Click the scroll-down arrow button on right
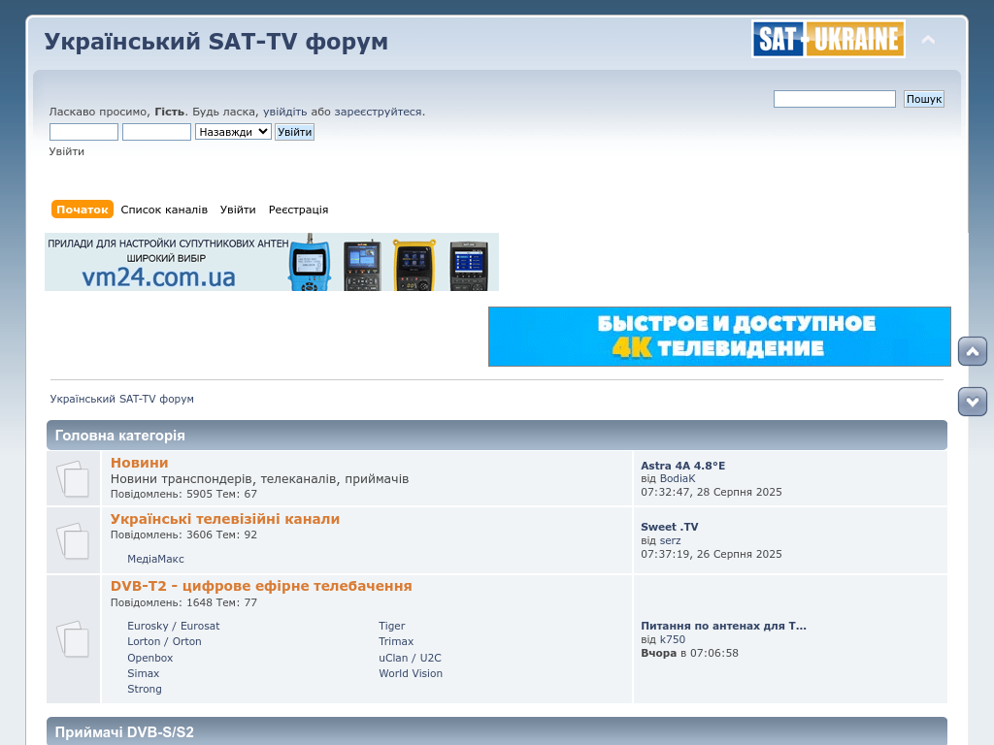 coord(972,402)
